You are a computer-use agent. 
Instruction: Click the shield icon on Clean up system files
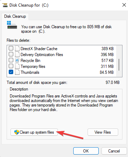click(x=17, y=132)
